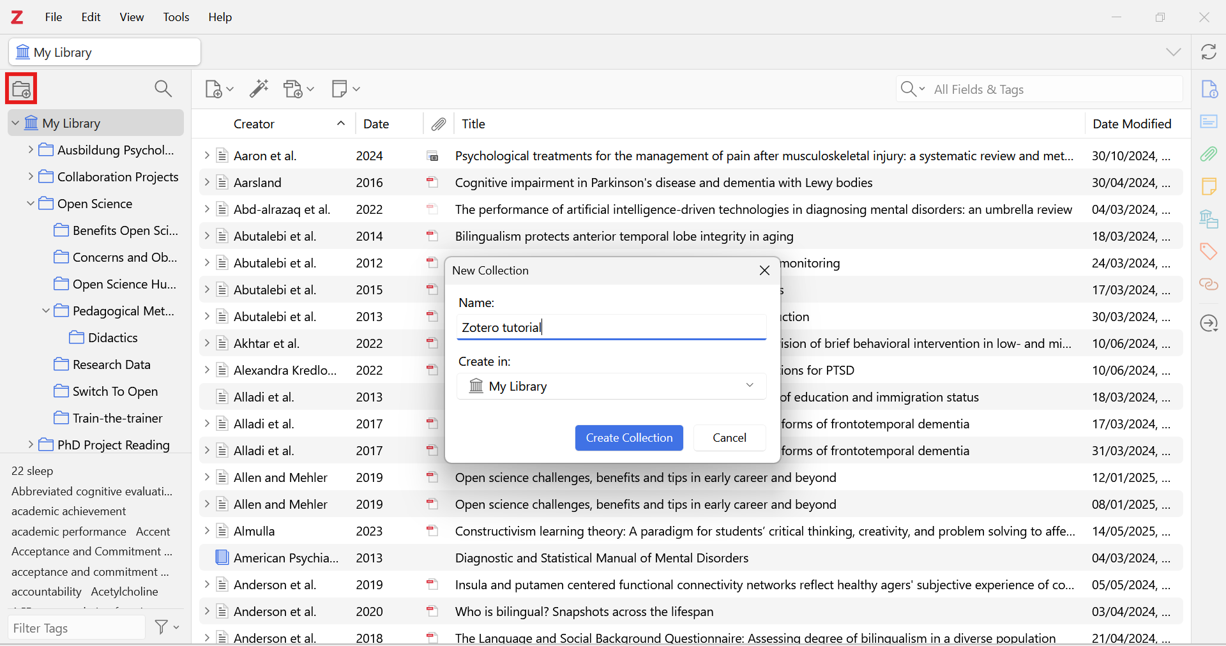This screenshot has height=646, width=1226.
Task: Click the New Item icon
Action: [x=214, y=89]
